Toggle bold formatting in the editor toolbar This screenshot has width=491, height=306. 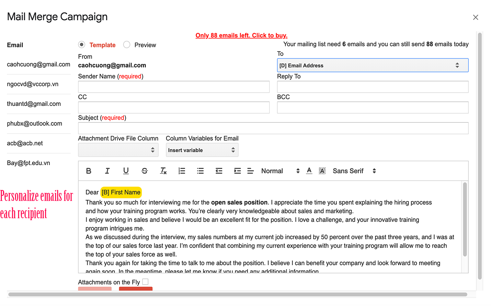click(x=89, y=171)
